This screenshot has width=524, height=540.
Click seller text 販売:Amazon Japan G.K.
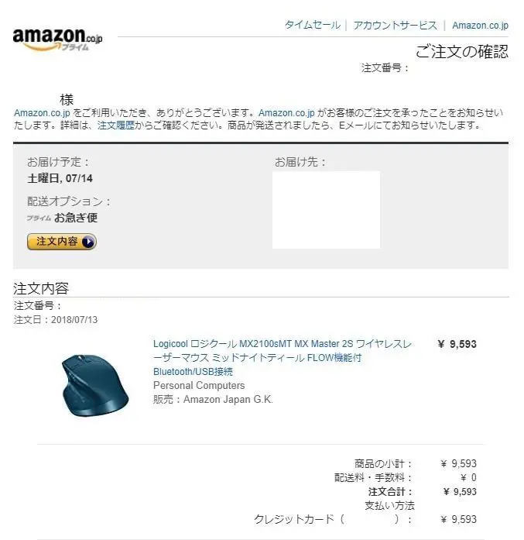click(213, 400)
